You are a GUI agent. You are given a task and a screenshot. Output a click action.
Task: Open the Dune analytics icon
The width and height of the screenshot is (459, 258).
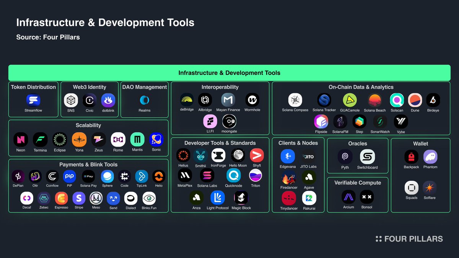[415, 101]
